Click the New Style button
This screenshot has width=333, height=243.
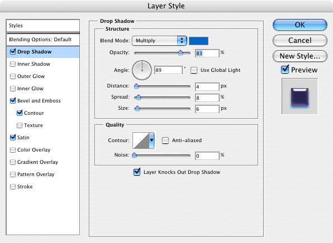pyautogui.click(x=299, y=56)
